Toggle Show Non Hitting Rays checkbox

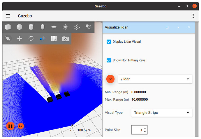[x=109, y=60]
